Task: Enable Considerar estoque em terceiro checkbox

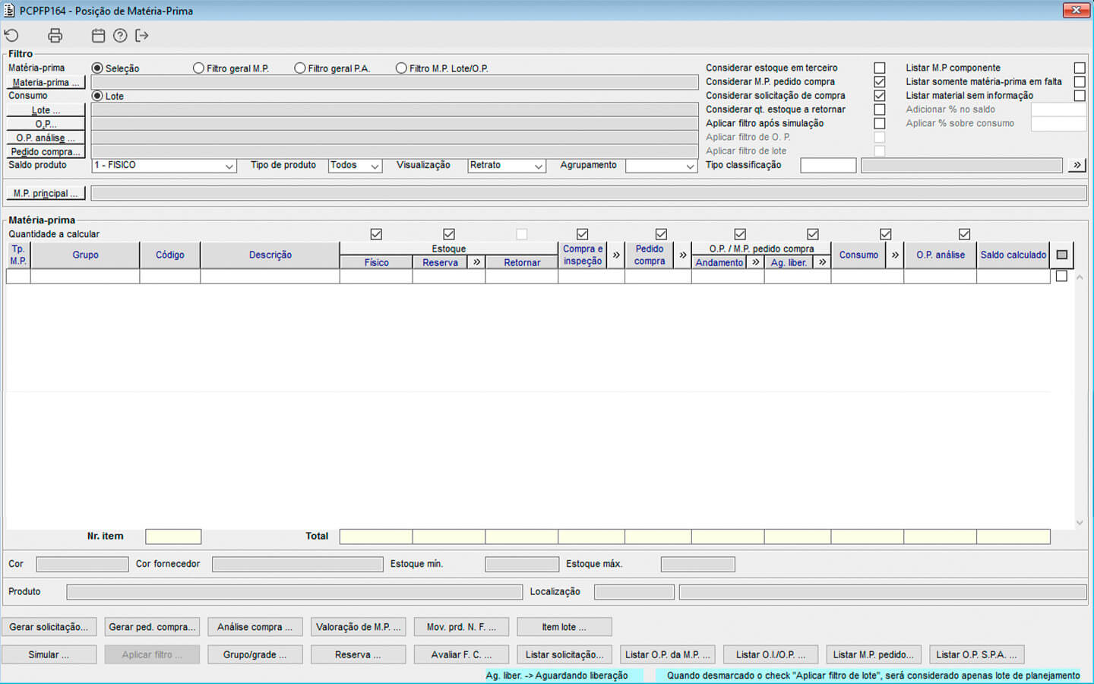Action: click(x=880, y=68)
